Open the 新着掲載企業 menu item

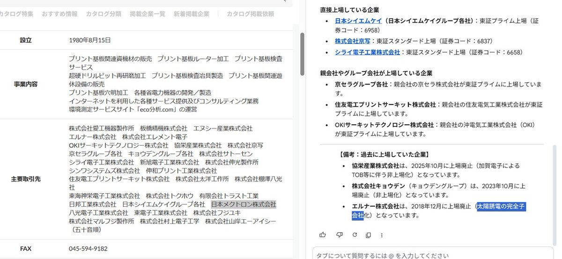click(191, 14)
